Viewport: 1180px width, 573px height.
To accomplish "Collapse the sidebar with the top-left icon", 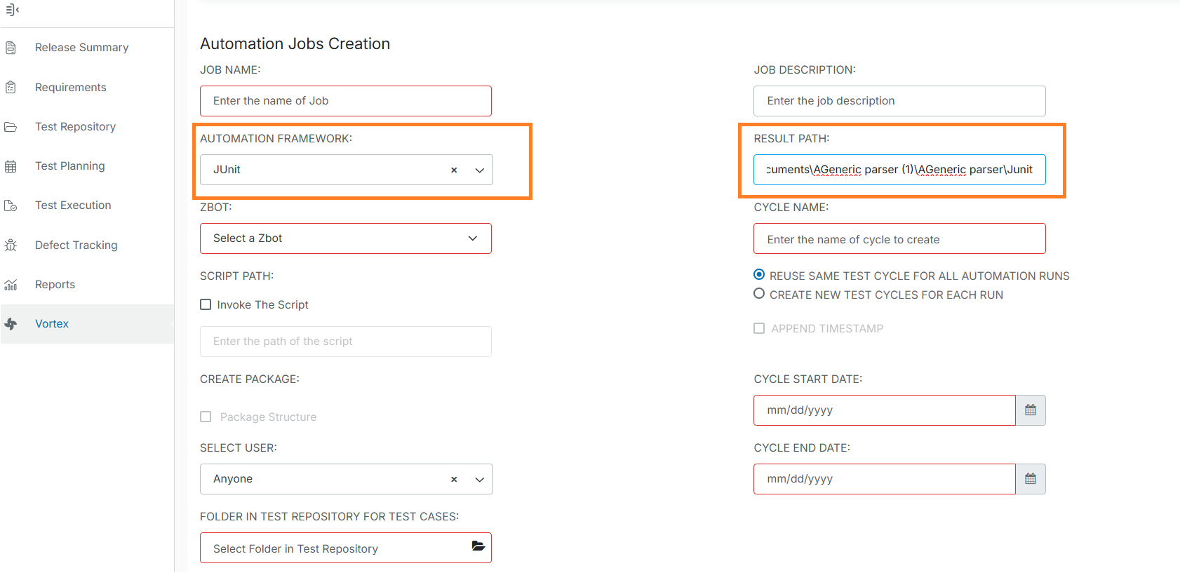I will (x=12, y=10).
